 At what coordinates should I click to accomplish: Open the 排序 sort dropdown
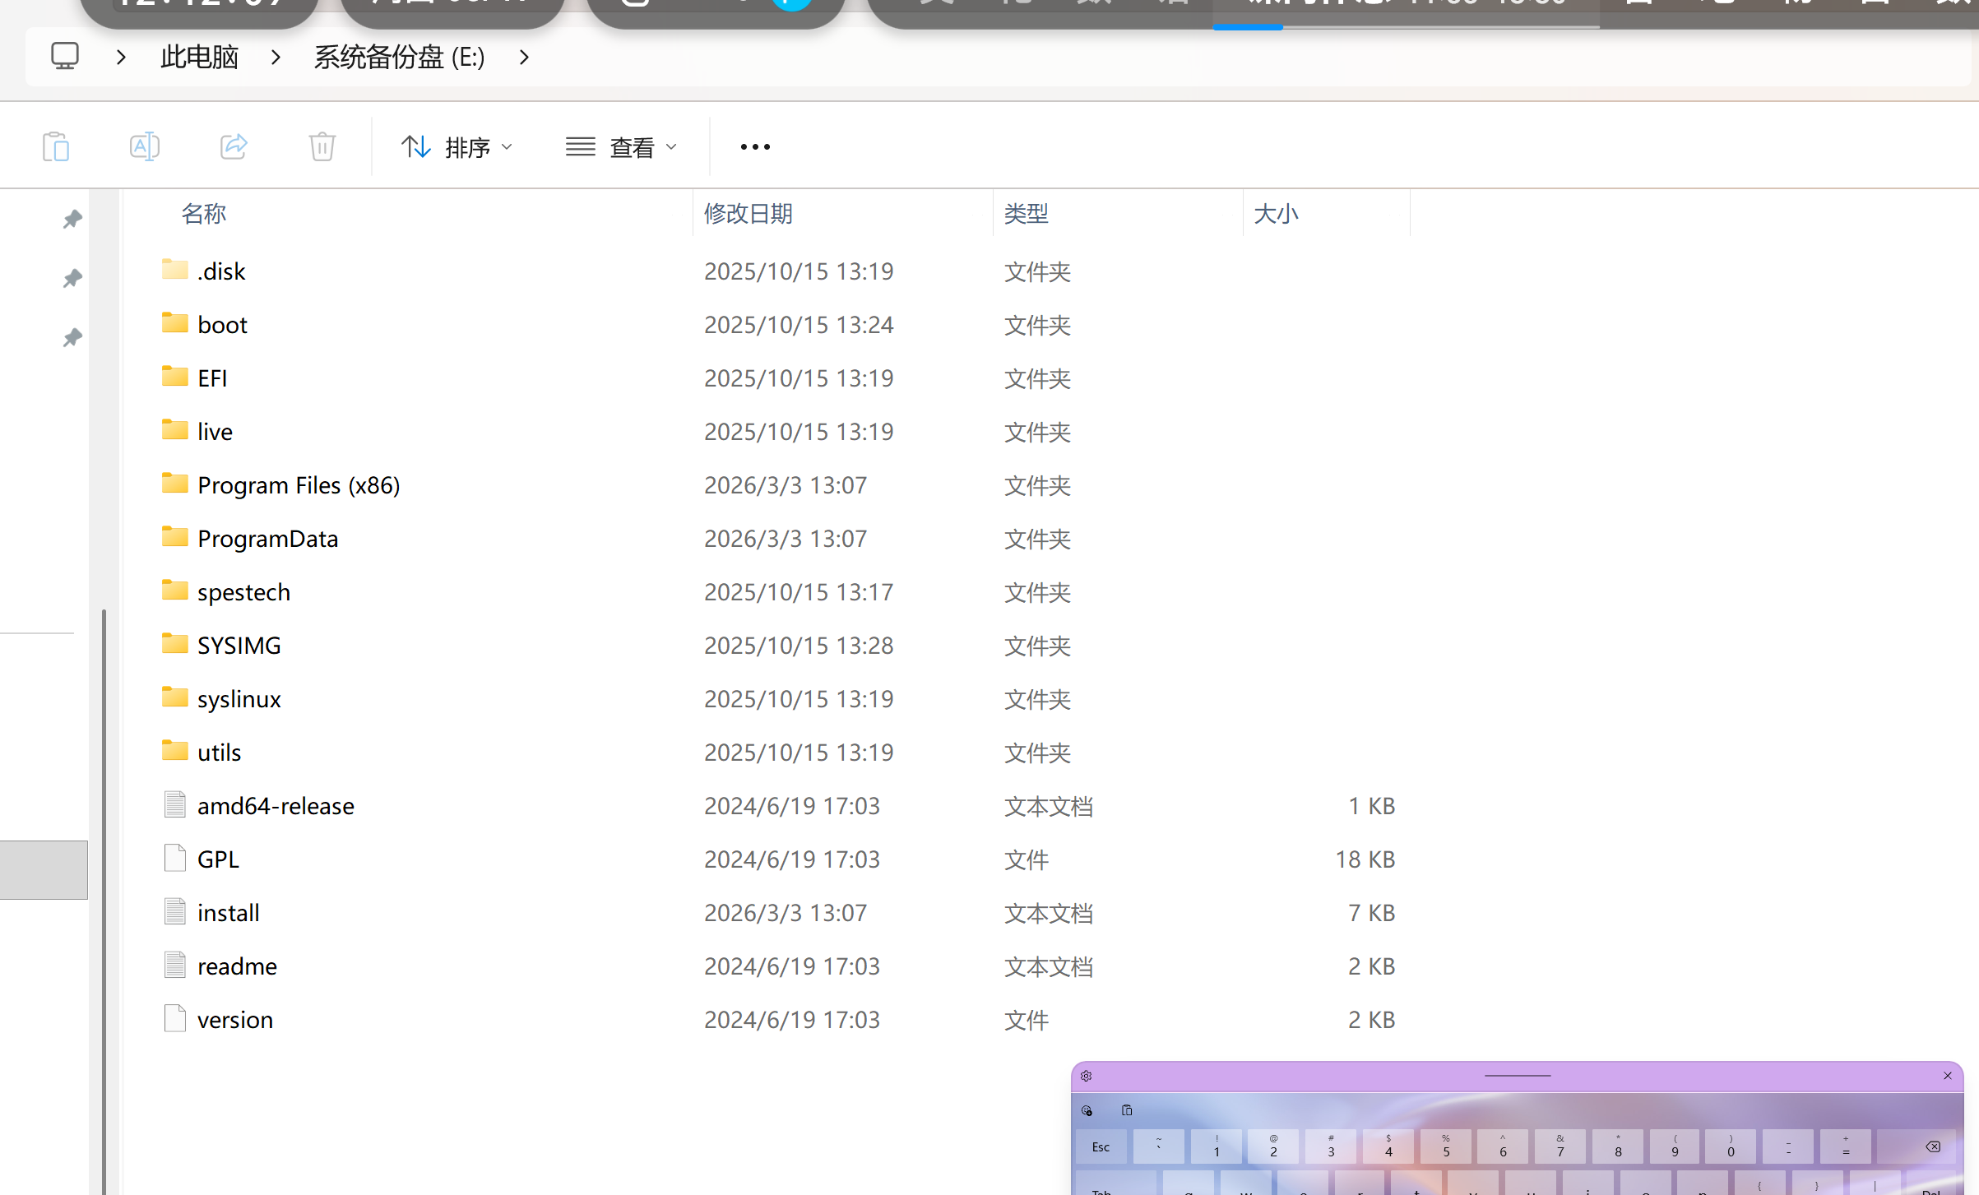click(x=457, y=147)
